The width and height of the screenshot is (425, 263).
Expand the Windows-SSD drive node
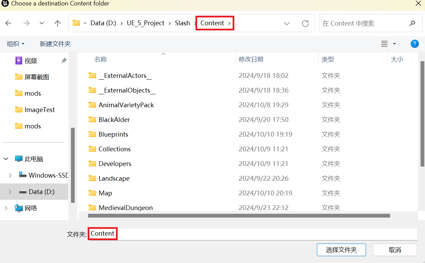tap(10, 175)
